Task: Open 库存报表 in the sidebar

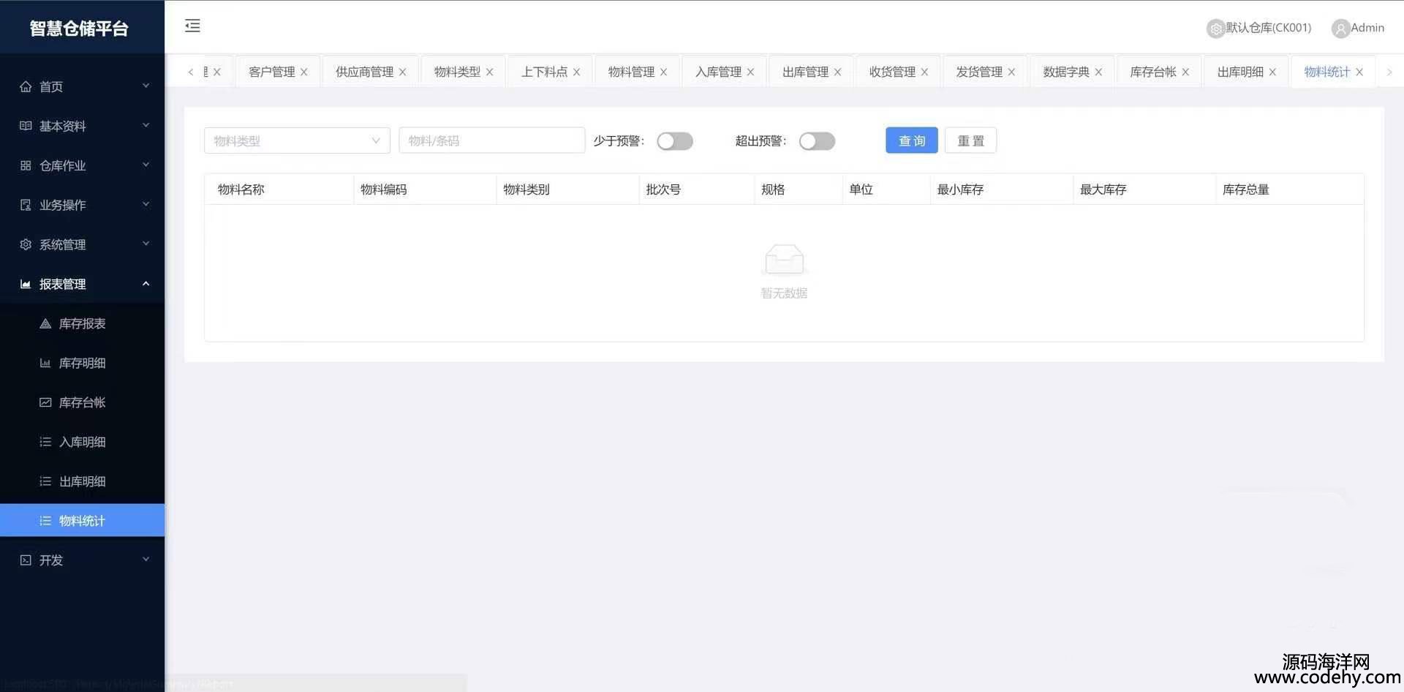Action: coord(83,323)
